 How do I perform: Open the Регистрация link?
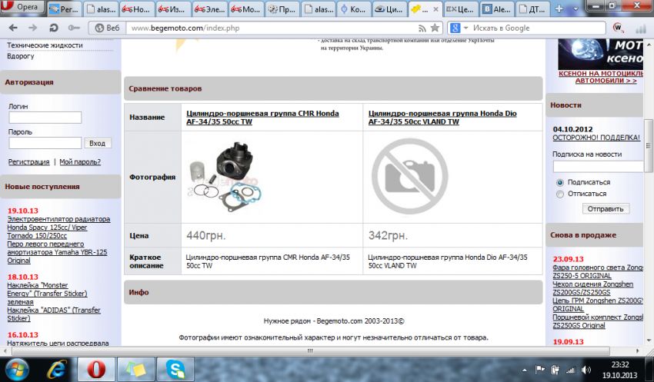[28, 161]
